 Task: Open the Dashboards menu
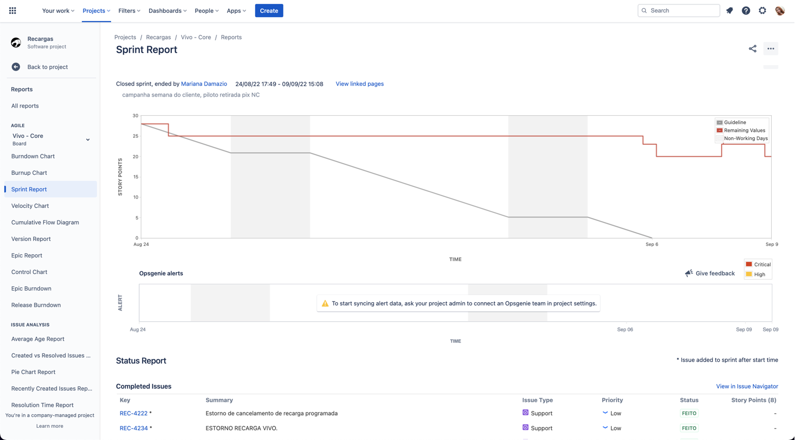point(167,10)
